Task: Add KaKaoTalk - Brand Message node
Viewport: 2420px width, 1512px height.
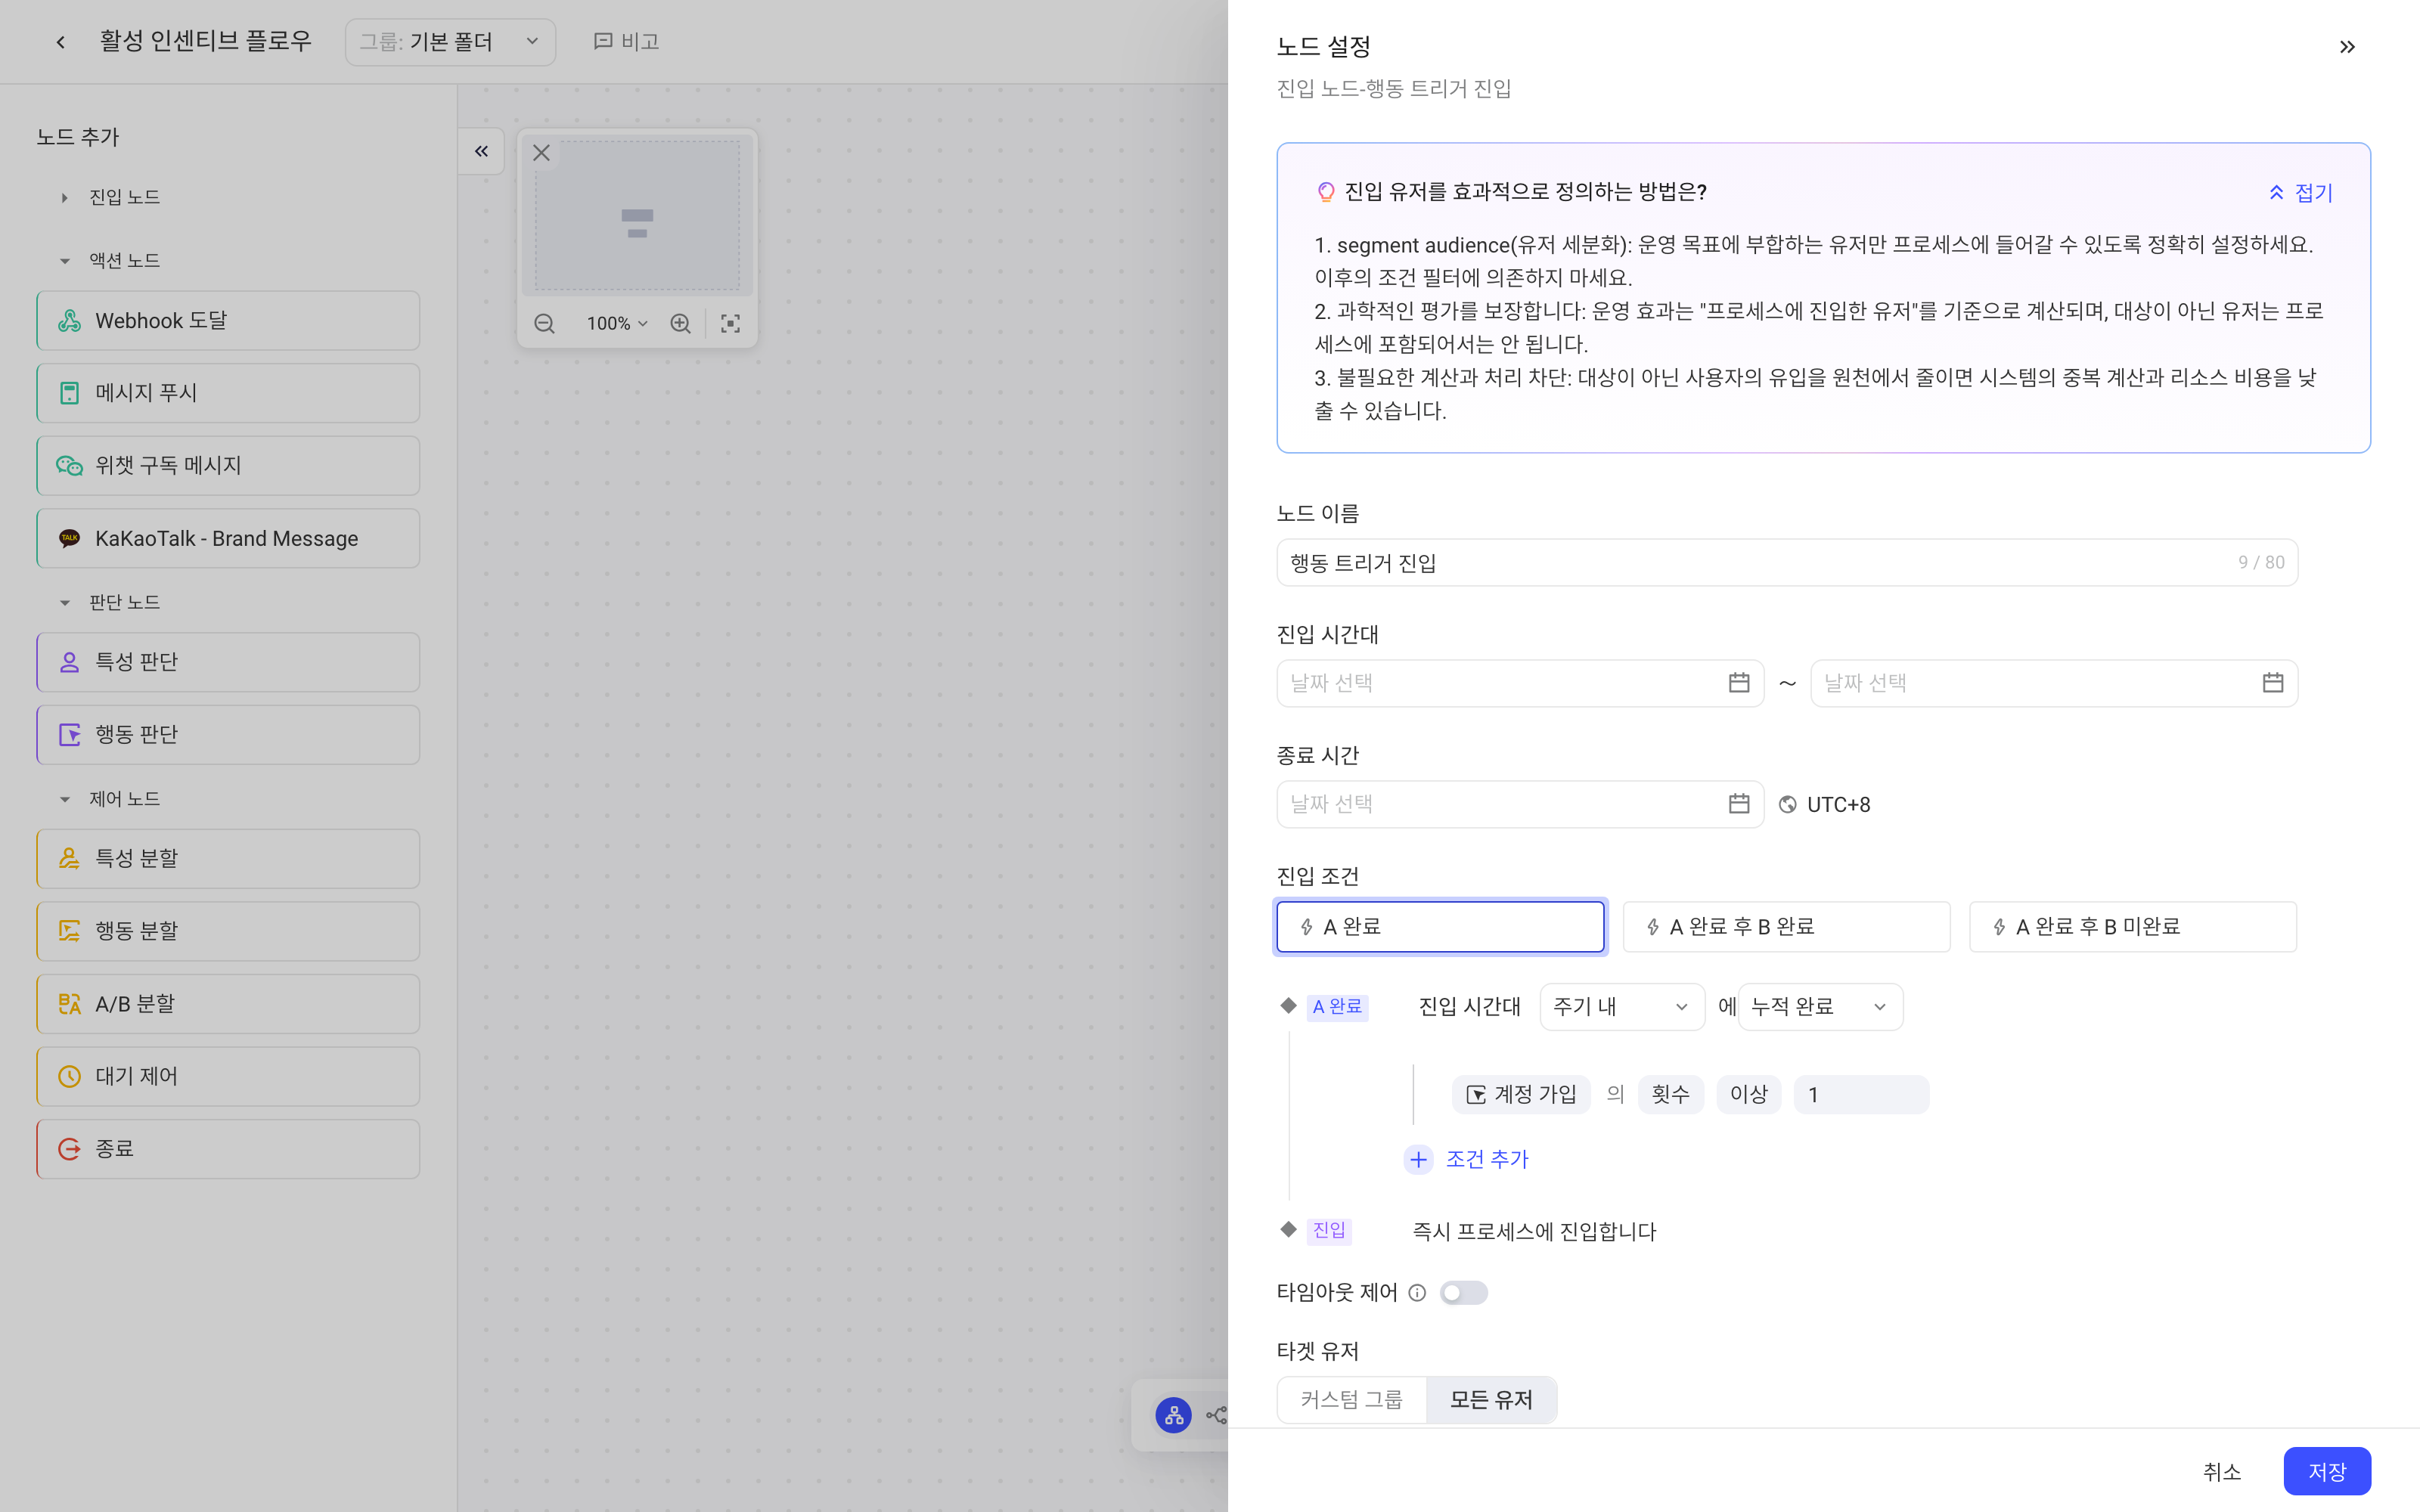Action: pos(228,538)
